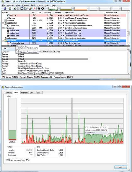The height and width of the screenshot is (172, 132).
Task: Open the Handle menu
Action: pos(40,5)
